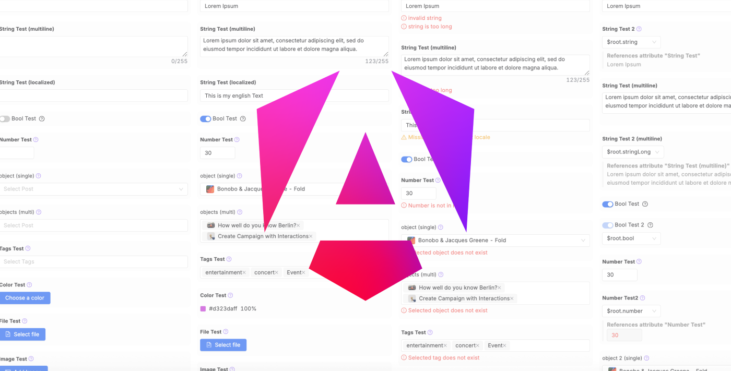The height and width of the screenshot is (371, 731).
Task: Expand the $root.number dropdown
Action: 631,311
